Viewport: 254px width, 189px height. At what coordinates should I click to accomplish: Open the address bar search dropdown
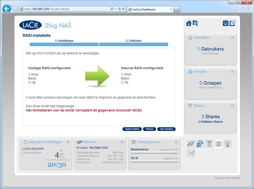click(x=115, y=9)
